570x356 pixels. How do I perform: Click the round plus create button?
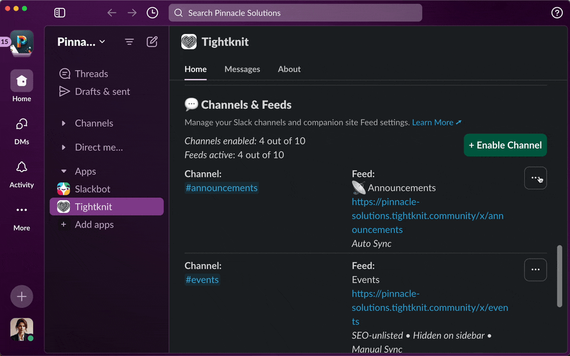click(22, 297)
